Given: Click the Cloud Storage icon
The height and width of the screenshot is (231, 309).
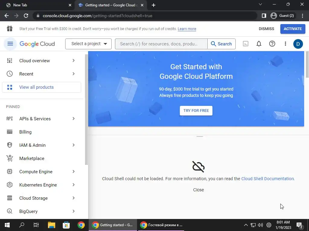Looking at the screenshot, I should [10, 198].
